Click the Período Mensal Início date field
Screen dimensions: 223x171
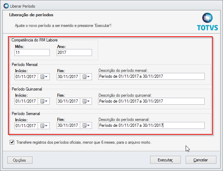pos(26,77)
